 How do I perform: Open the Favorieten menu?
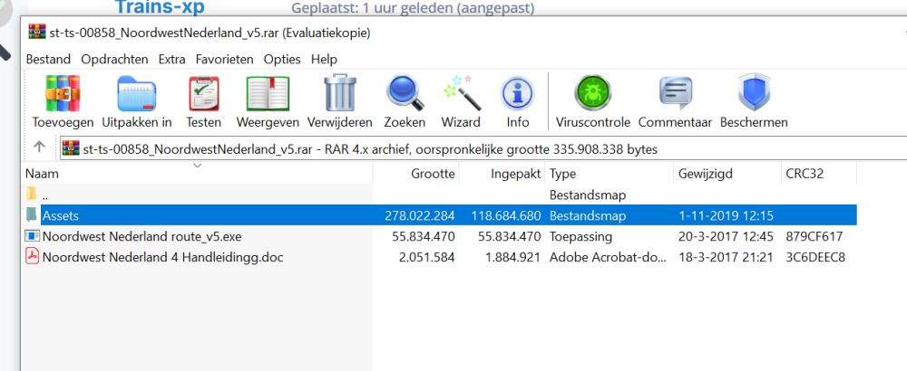tap(224, 60)
